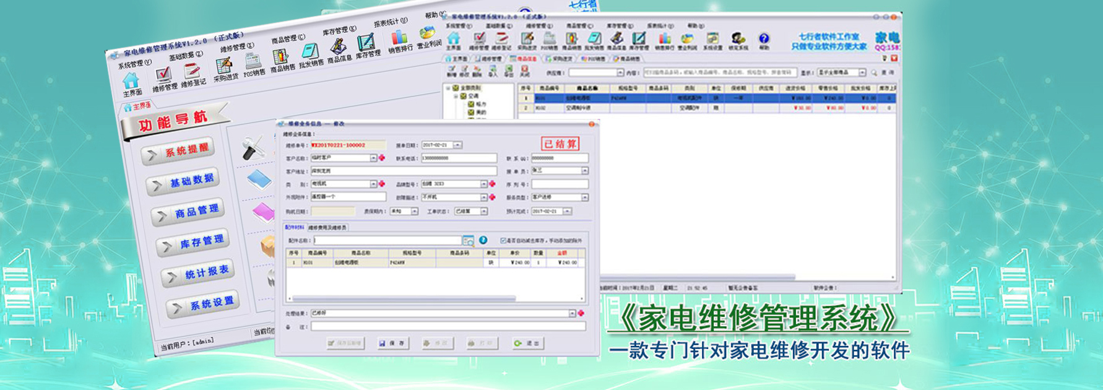Image resolution: width=1103 pixels, height=390 pixels.
Task: Click the 新增 icon in the product list sub-toolbar
Action: click(x=452, y=69)
